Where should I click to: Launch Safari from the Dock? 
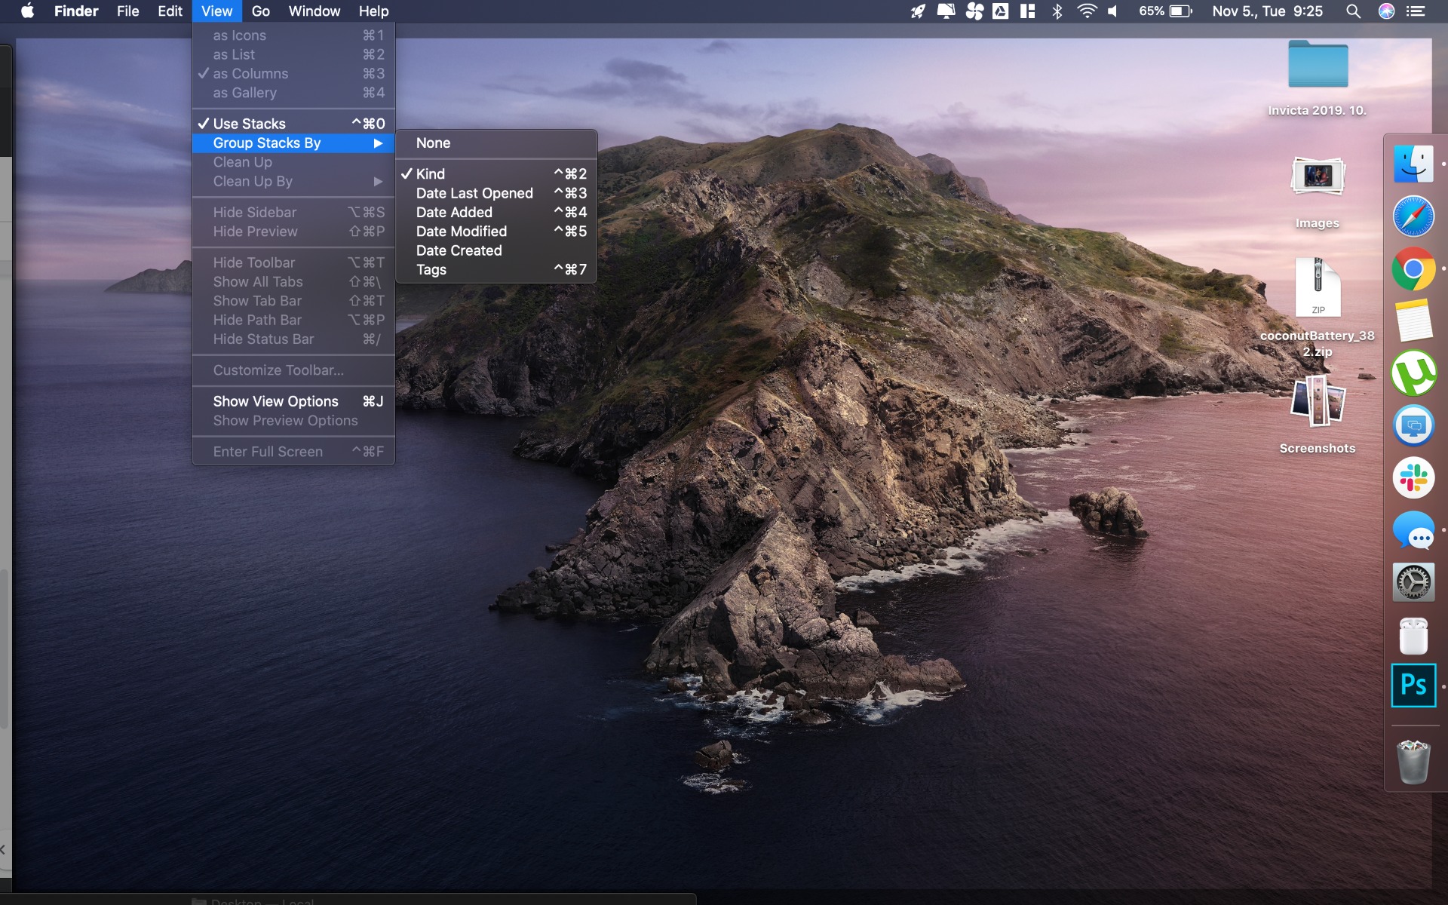click(x=1413, y=216)
